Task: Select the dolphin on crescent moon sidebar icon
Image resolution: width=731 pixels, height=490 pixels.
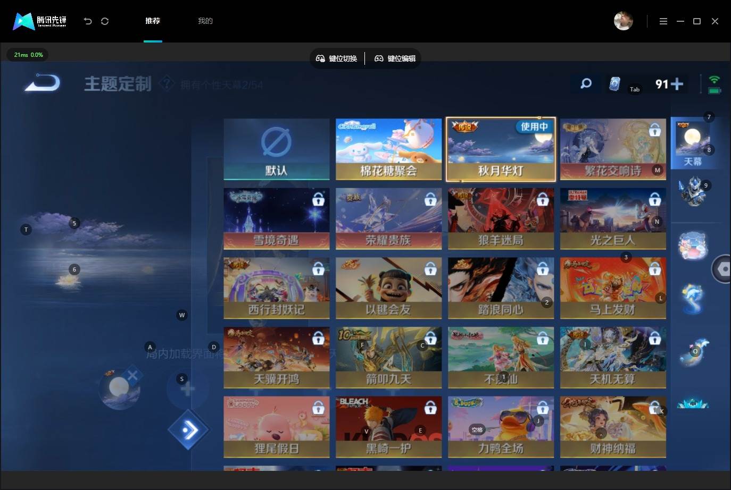Action: [x=693, y=352]
